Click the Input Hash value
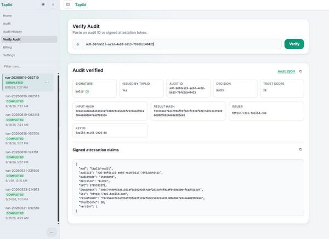 pos(110,113)
